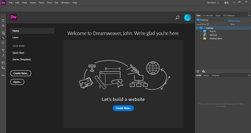Collapse panels with double-arrow icon
The image size is (251, 133).
pyautogui.click(x=249, y=13)
